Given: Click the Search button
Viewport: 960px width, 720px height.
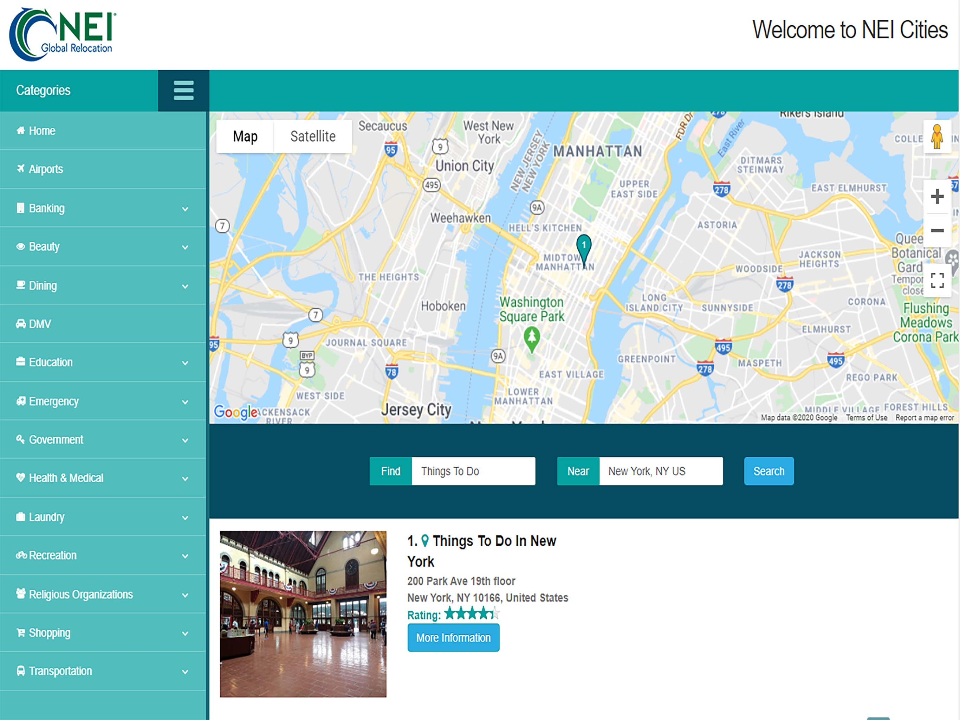Looking at the screenshot, I should tap(768, 471).
